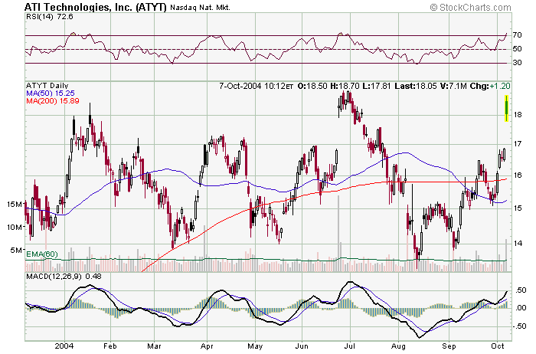Click the 7-Oct-2004 10:12 ET timestamp
This screenshot has width=536, height=354.
[x=256, y=86]
